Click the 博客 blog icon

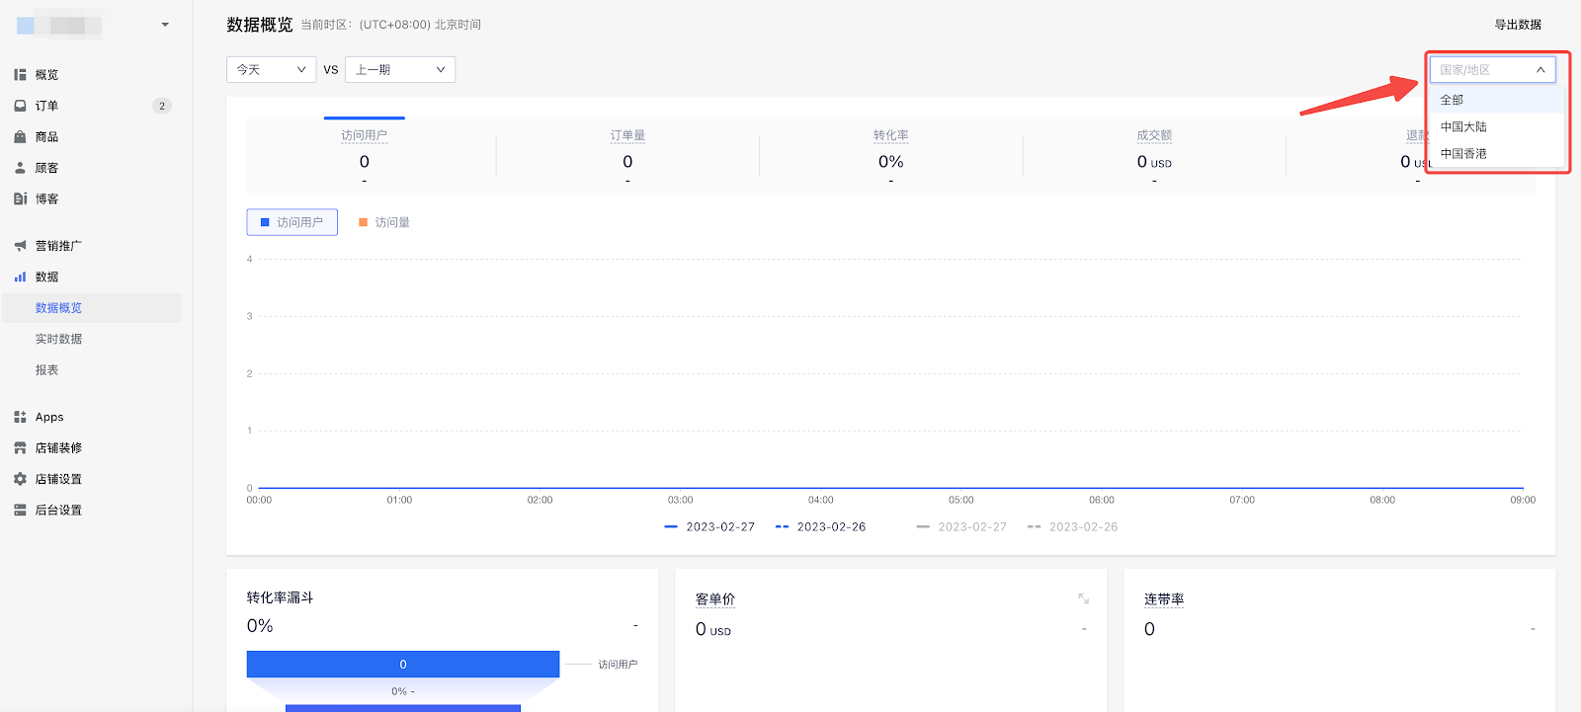[20, 198]
